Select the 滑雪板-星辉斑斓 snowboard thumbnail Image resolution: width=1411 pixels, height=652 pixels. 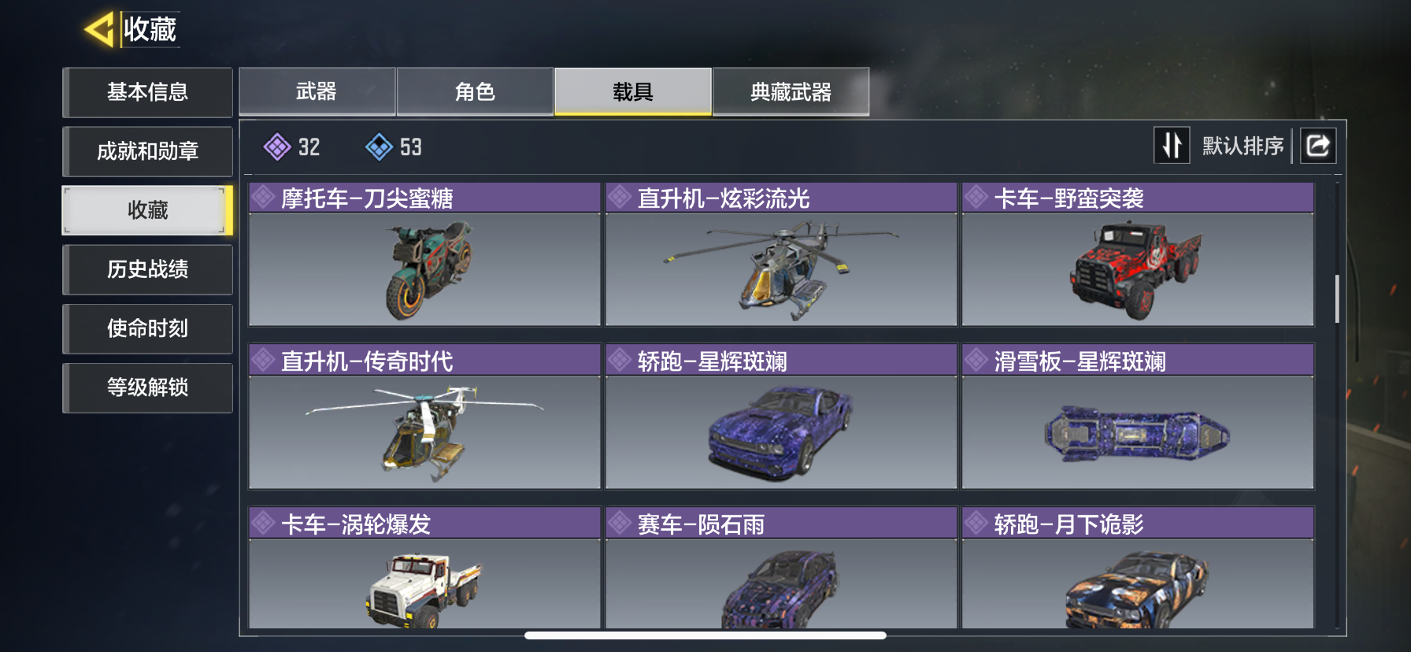pos(1138,432)
